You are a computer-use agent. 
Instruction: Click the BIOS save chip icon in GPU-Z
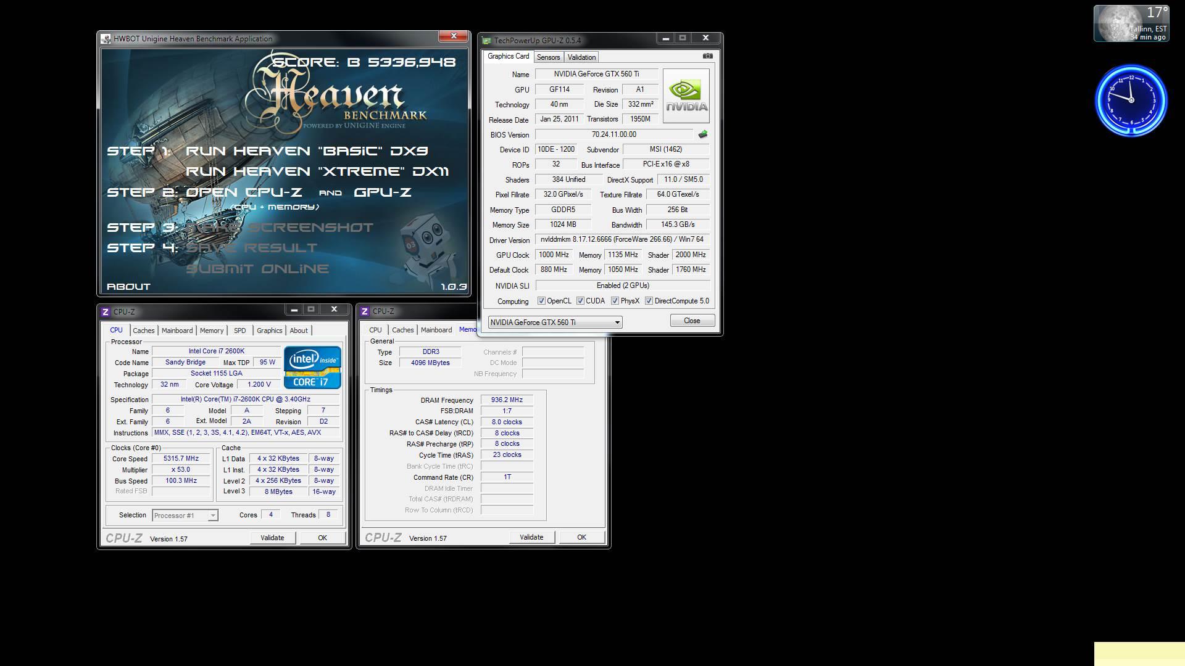(703, 134)
